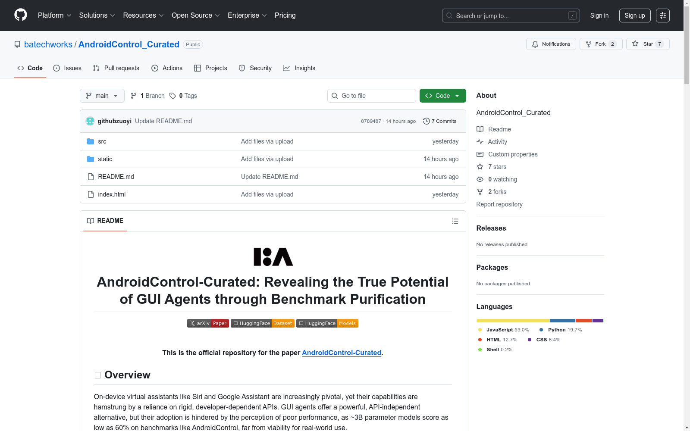The image size is (690, 431).
Task: Expand the Solutions menu
Action: pyautogui.click(x=97, y=16)
